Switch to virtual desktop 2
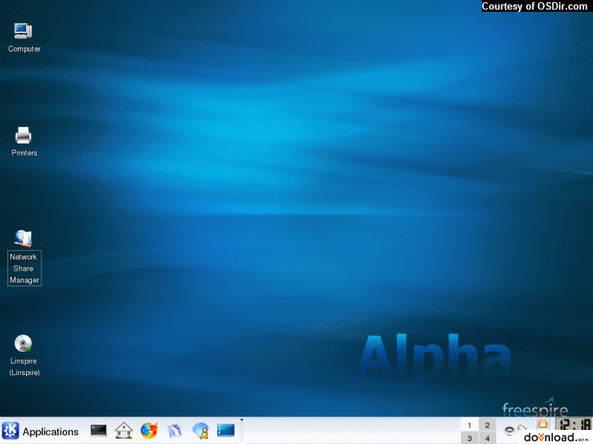Screen dimensions: 593x444 [488, 425]
